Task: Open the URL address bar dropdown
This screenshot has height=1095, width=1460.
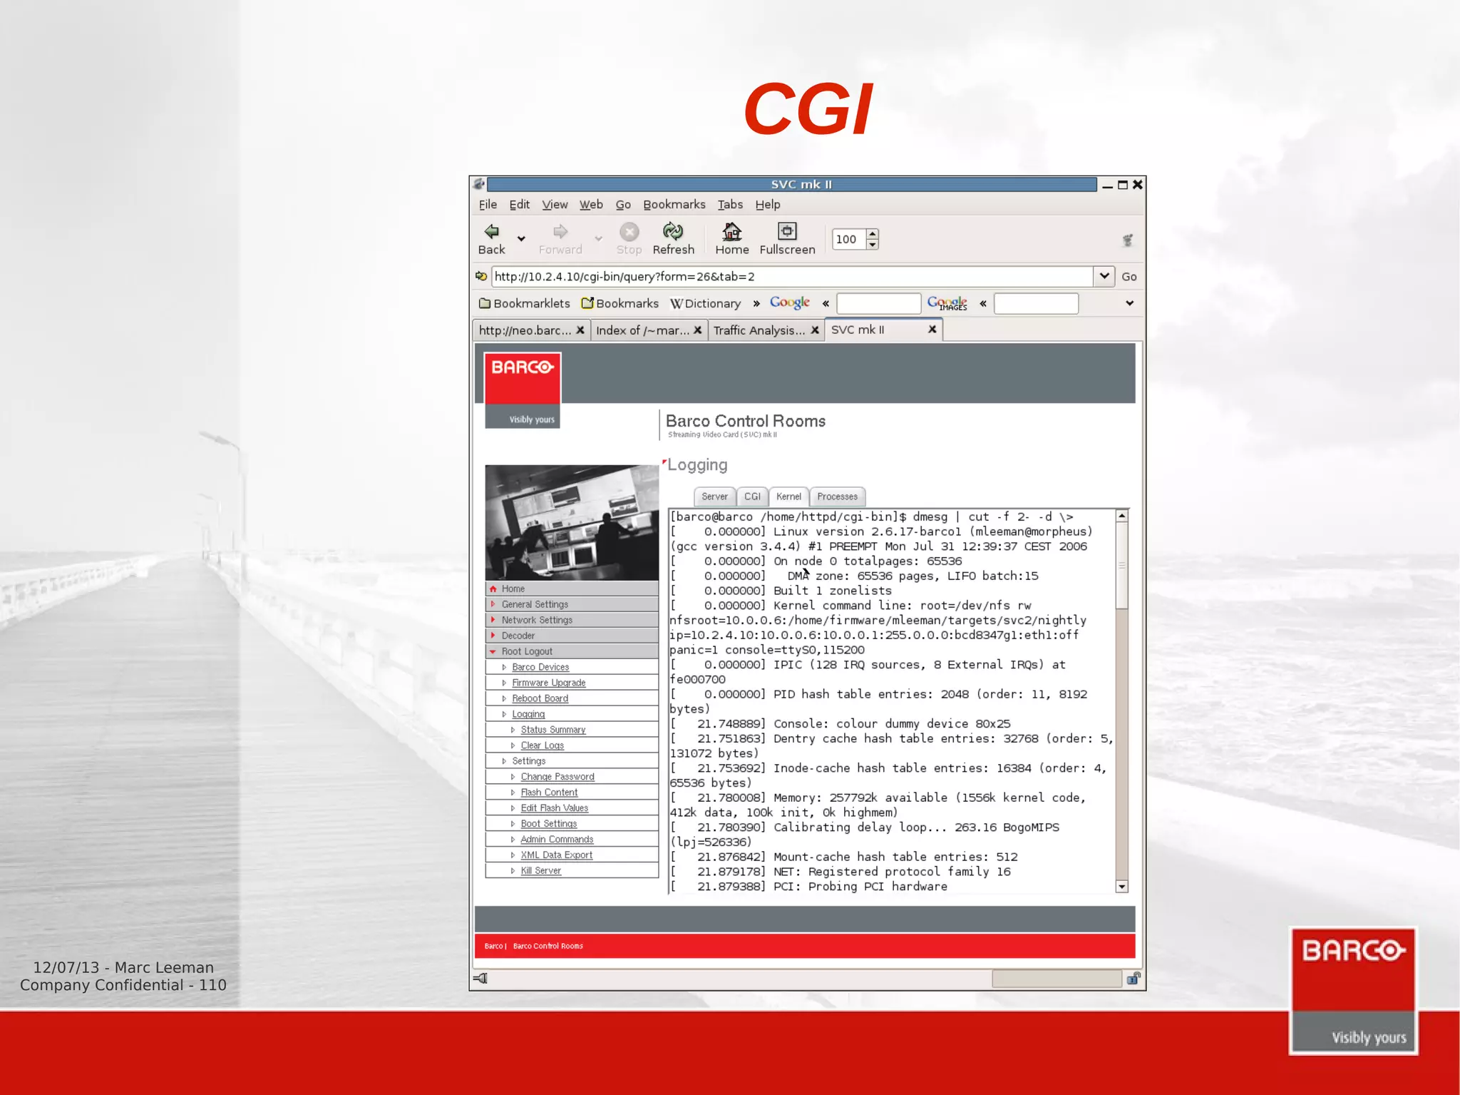Action: pyautogui.click(x=1104, y=276)
